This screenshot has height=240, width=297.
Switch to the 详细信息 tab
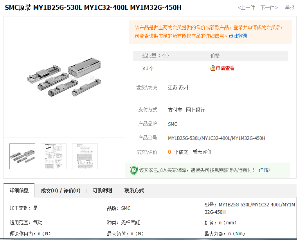point(19,191)
